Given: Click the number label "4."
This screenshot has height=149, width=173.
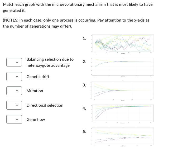Looking at the screenshot, I should [84, 108].
